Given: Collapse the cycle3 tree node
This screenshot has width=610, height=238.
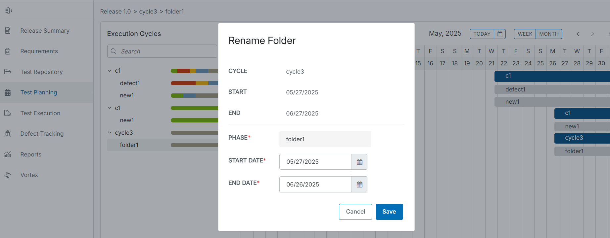Looking at the screenshot, I should [110, 133].
